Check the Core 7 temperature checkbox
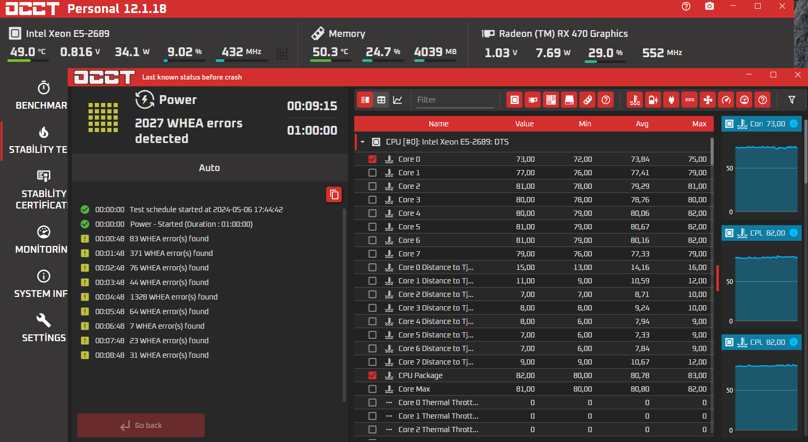This screenshot has width=808, height=442. 372,254
